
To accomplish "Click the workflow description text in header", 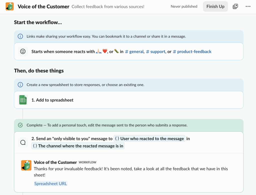I will [108, 6].
